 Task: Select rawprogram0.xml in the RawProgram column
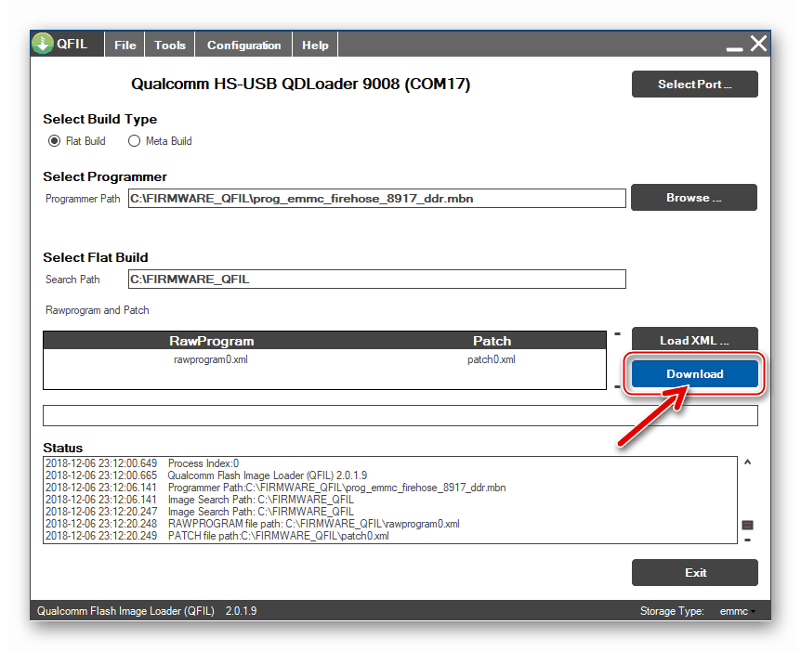[x=210, y=359]
